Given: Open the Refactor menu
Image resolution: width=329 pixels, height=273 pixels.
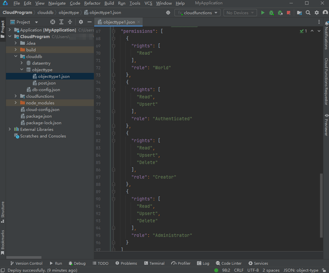Looking at the screenshot, I should coord(92,3).
